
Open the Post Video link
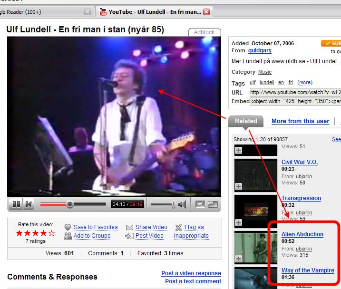click(x=149, y=236)
